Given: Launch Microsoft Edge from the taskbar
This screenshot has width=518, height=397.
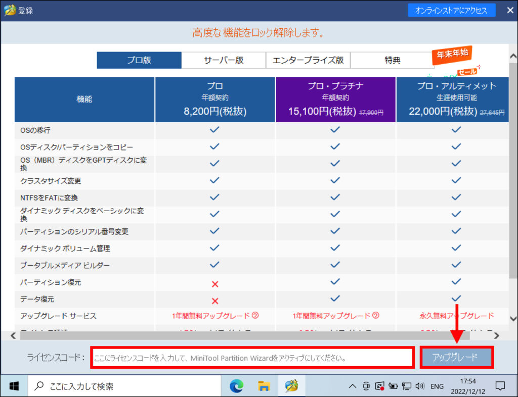Looking at the screenshot, I should click(x=237, y=386).
